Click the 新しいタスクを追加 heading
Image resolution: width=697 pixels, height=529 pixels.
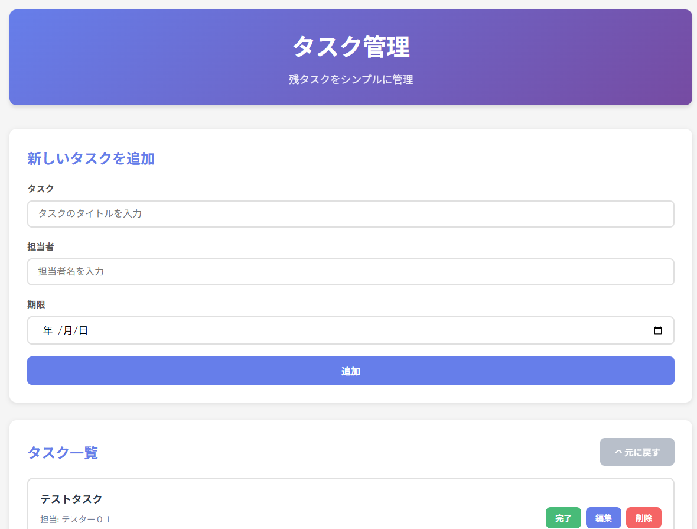point(91,158)
